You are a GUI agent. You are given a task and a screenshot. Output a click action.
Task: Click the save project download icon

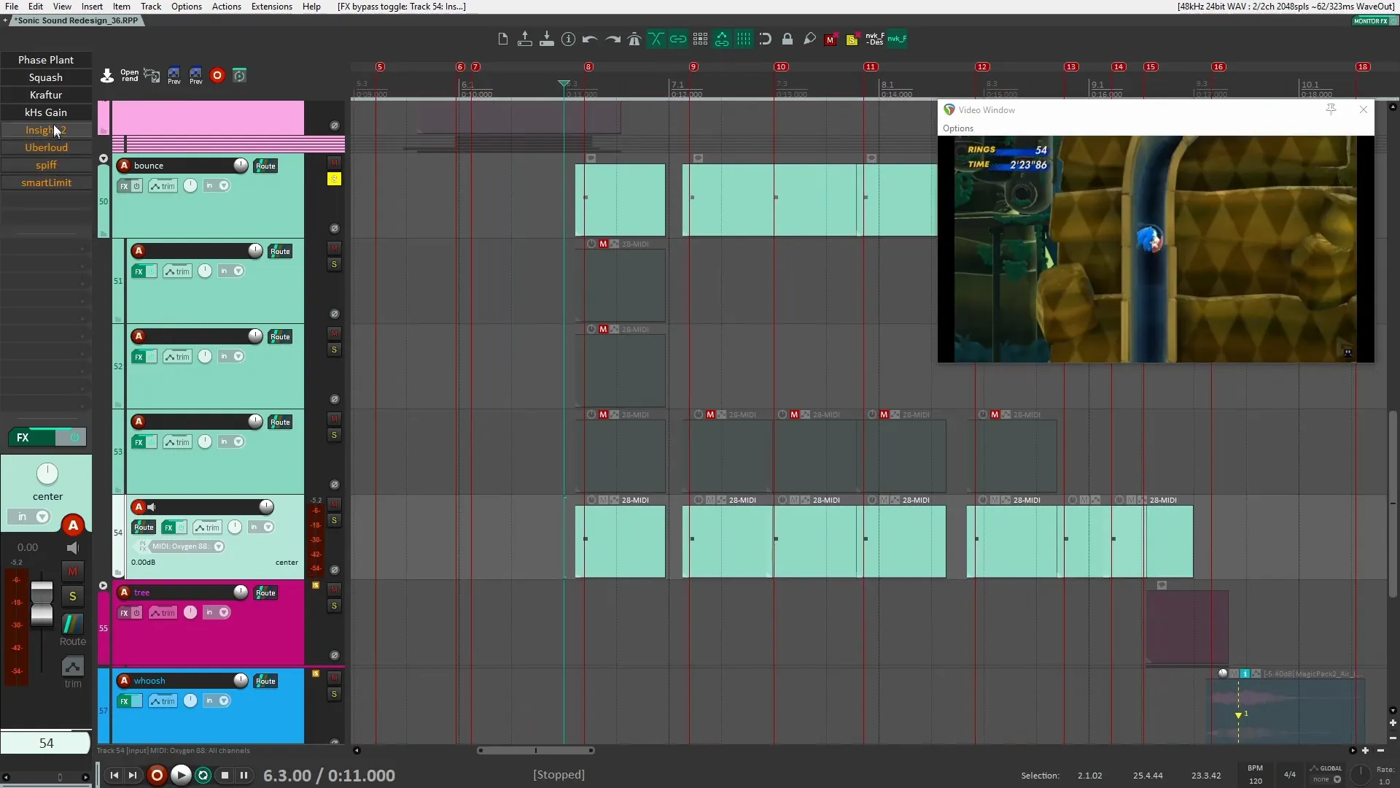[547, 39]
